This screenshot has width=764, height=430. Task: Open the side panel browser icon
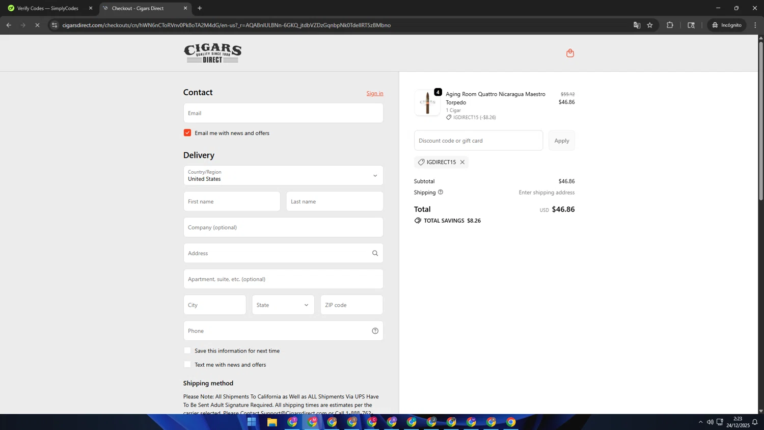[691, 25]
